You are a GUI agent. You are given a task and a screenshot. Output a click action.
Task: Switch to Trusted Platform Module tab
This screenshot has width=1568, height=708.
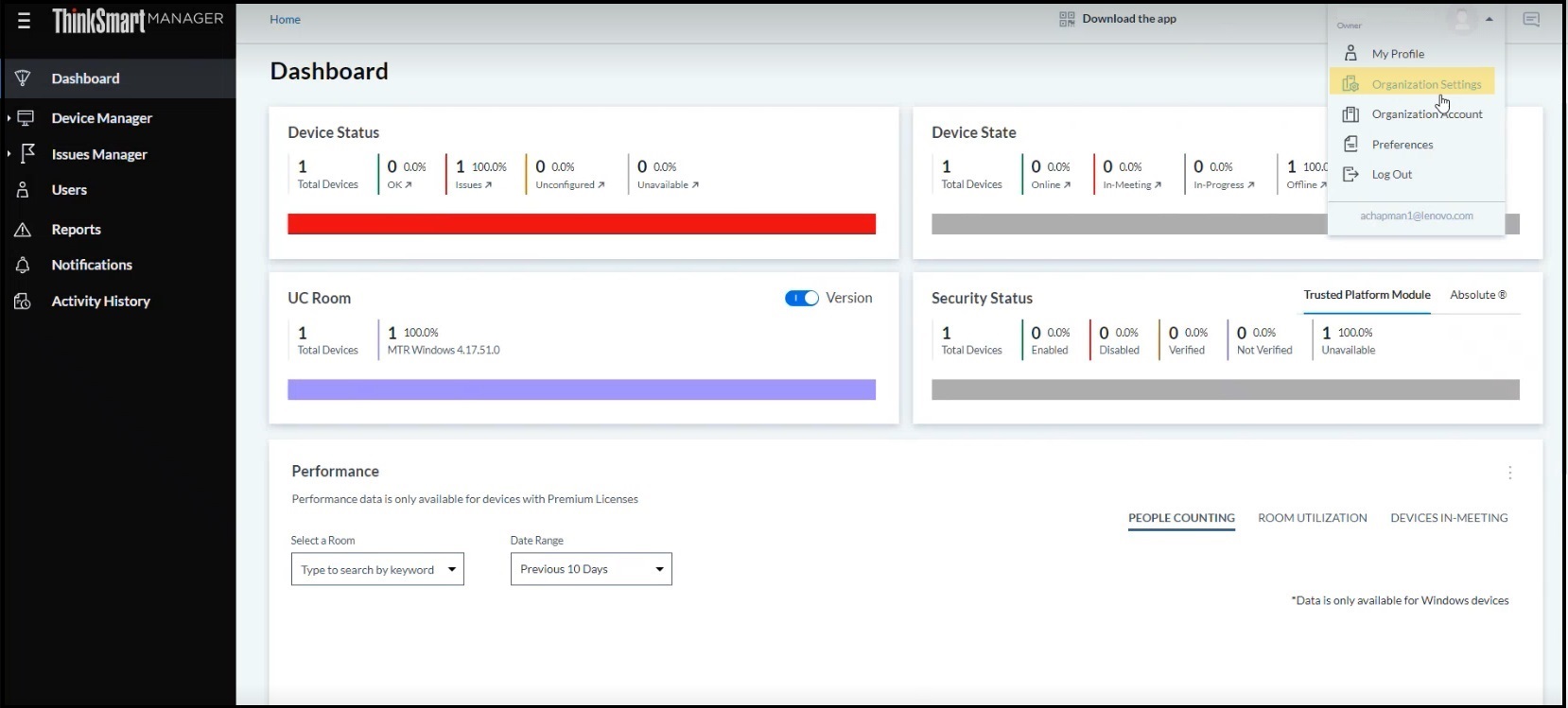point(1367,295)
